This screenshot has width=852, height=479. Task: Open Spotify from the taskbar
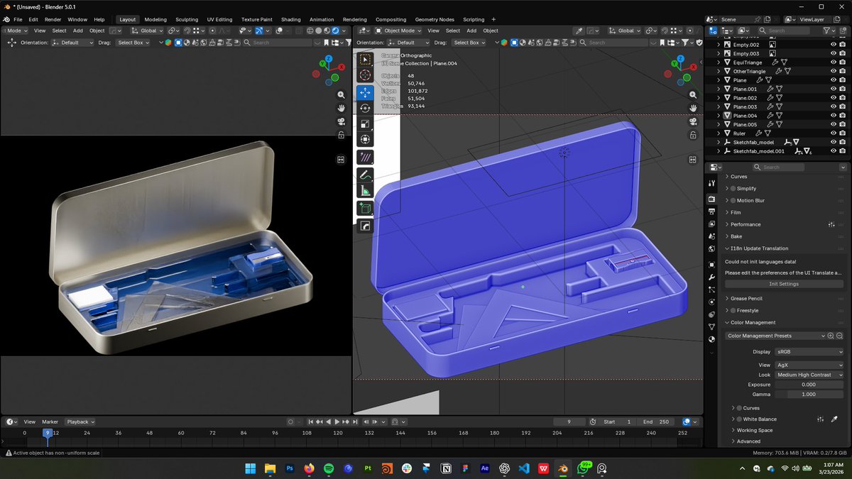pyautogui.click(x=329, y=468)
